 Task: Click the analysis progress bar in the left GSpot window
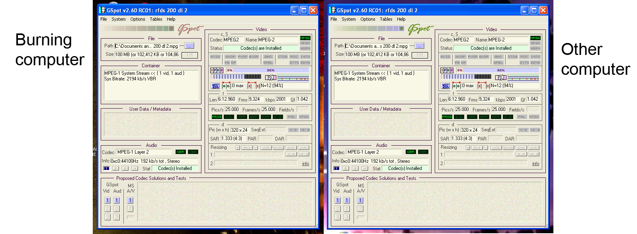pos(236,76)
